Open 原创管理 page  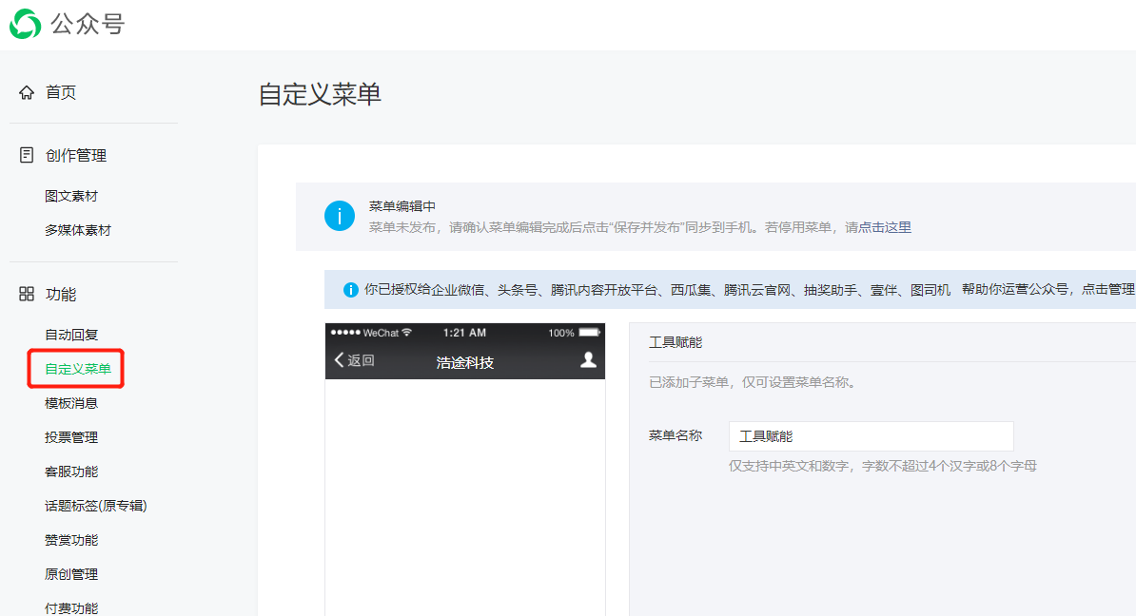coord(71,574)
